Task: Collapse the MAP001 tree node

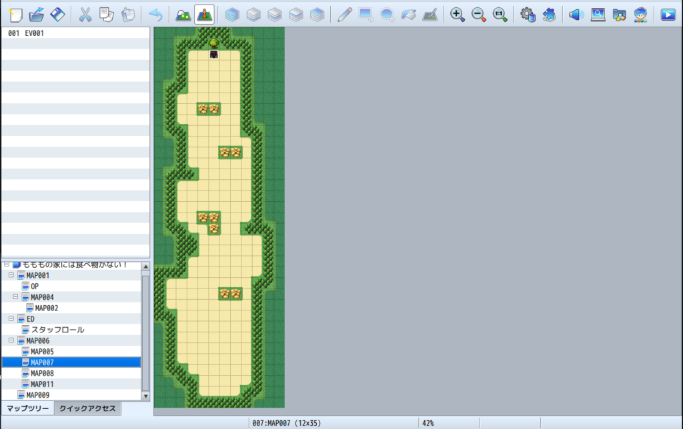Action: pyautogui.click(x=11, y=275)
